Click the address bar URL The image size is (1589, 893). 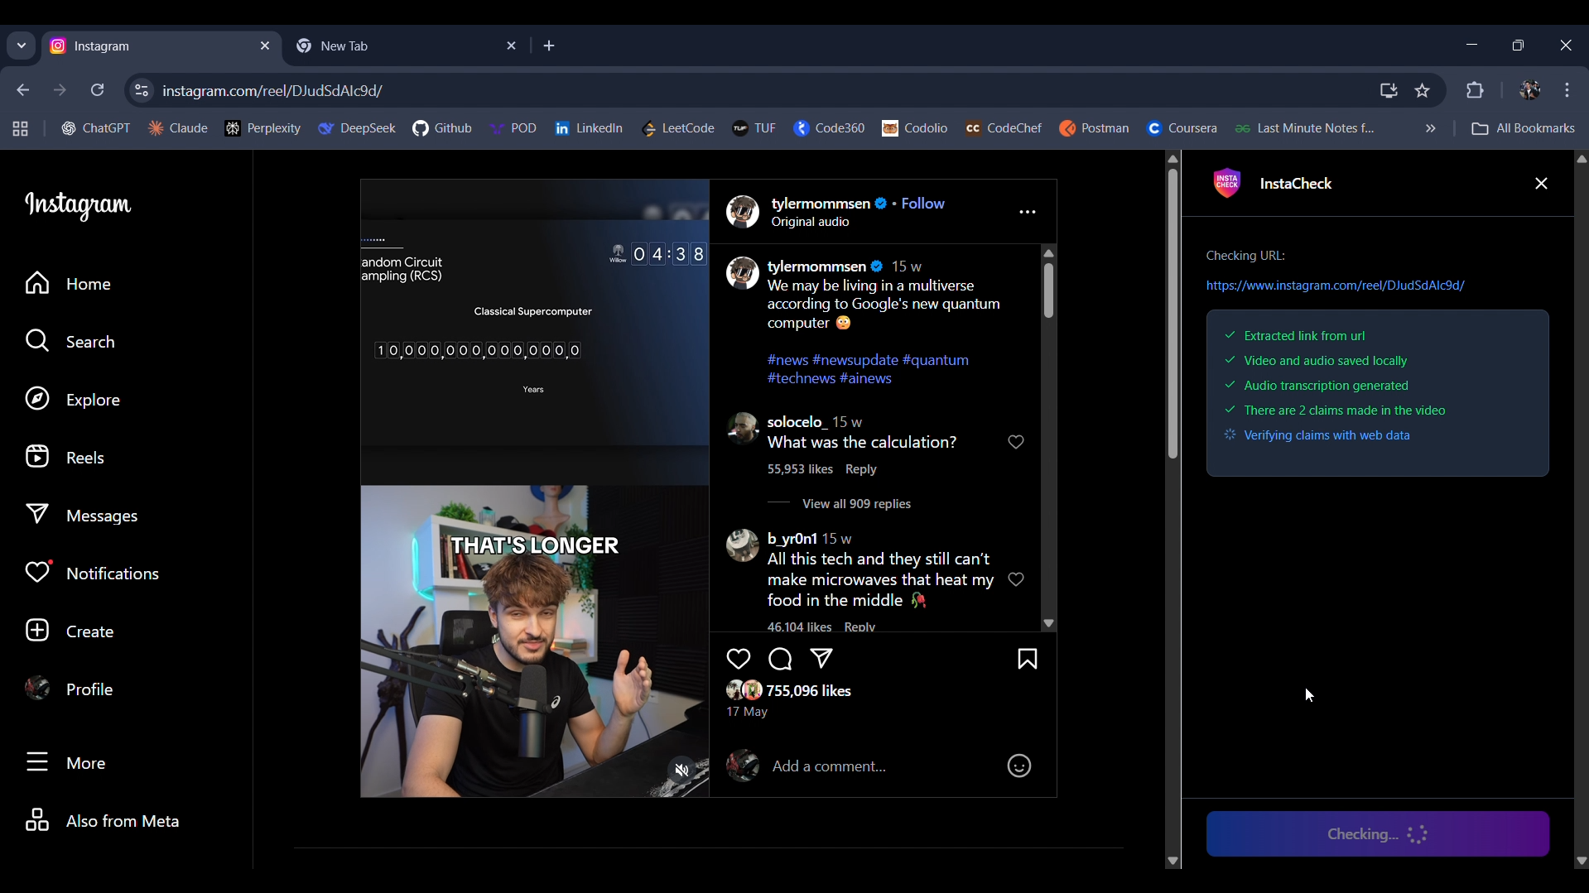coord(272,91)
